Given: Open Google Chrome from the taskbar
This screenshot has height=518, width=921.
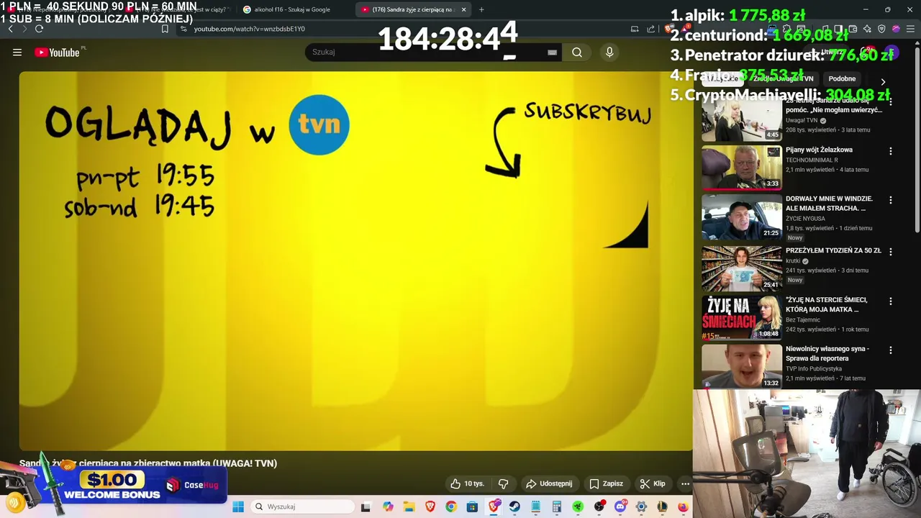Looking at the screenshot, I should pyautogui.click(x=451, y=506).
